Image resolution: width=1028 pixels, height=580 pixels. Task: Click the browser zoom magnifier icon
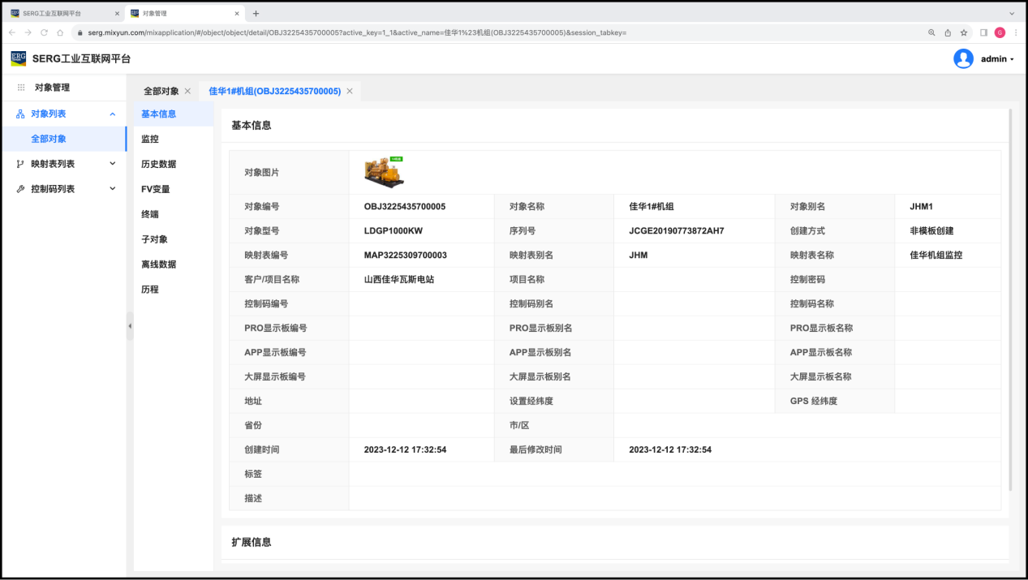[931, 32]
